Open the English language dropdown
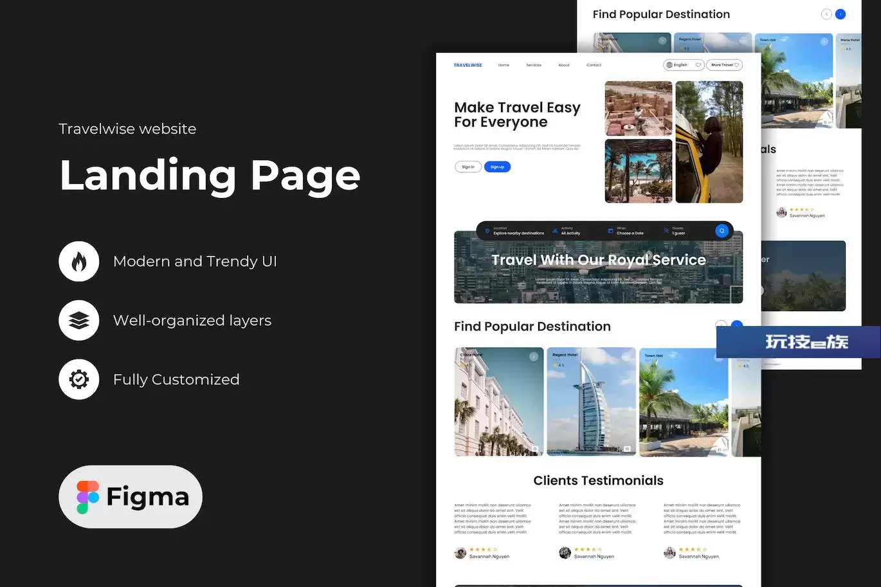This screenshot has height=587, width=881. (684, 65)
